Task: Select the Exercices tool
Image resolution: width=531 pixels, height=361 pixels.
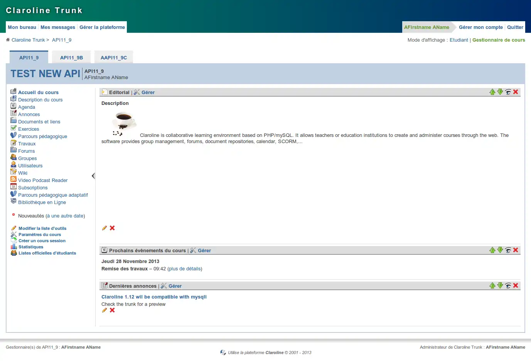Action: pyautogui.click(x=29, y=129)
